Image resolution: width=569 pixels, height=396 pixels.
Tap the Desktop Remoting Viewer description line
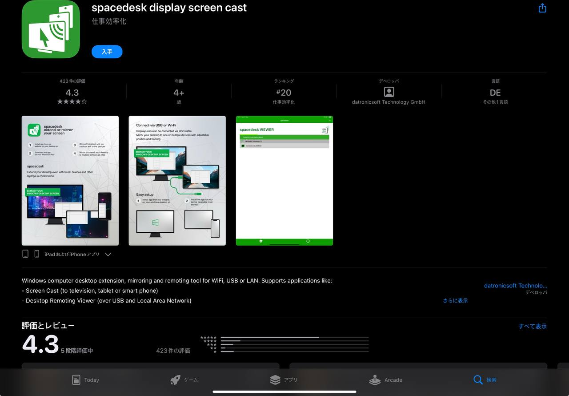coord(107,300)
